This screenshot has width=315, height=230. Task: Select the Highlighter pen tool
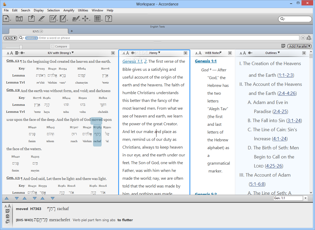tap(42, 19)
